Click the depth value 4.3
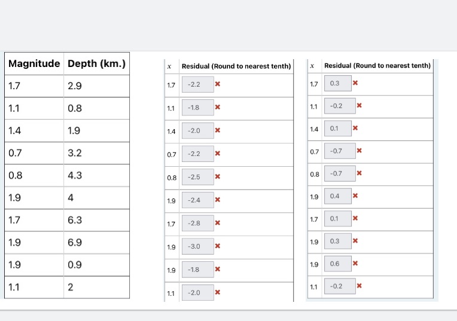Image resolution: width=457 pixels, height=321 pixels. coord(75,175)
